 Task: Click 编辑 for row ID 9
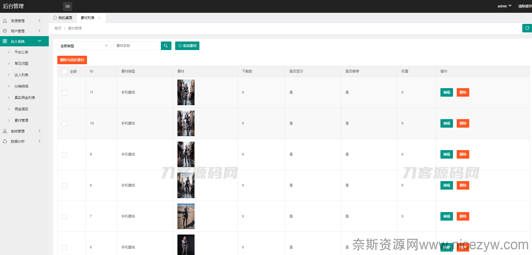(447, 154)
